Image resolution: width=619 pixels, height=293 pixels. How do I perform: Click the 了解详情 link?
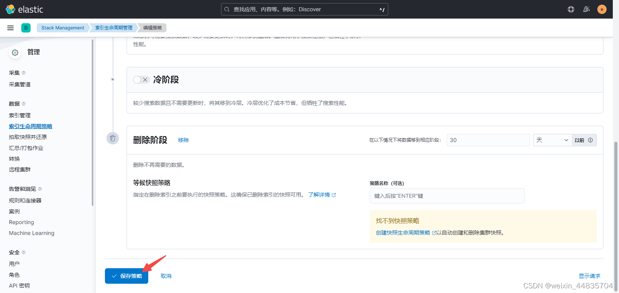pyautogui.click(x=322, y=195)
